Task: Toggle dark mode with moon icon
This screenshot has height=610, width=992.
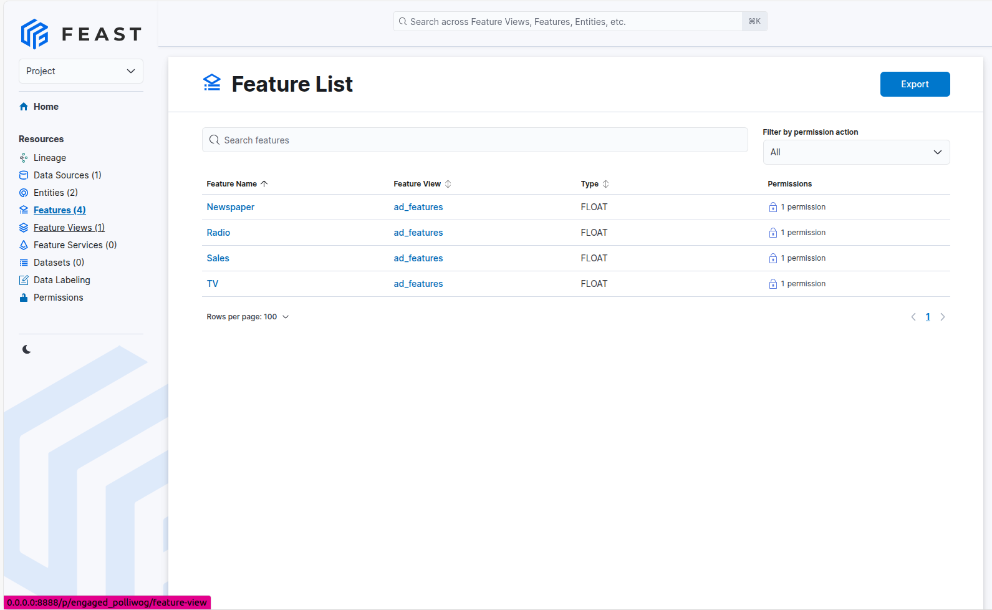Action: (x=26, y=349)
